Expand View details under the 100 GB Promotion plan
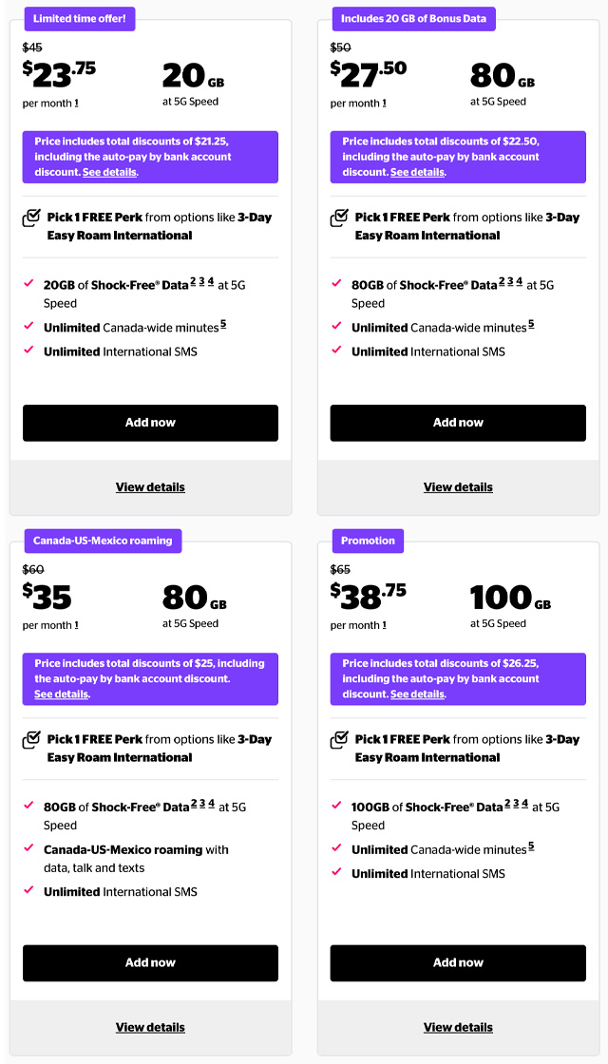This screenshot has width=608, height=1064. coord(458,1027)
